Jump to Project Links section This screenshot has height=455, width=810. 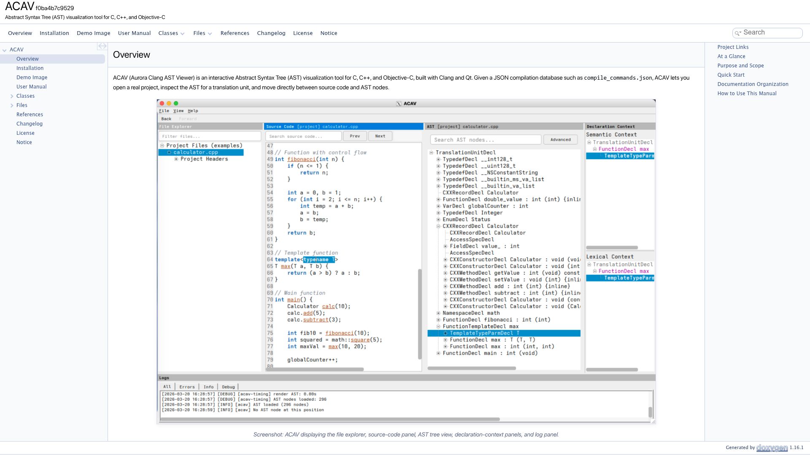pyautogui.click(x=733, y=47)
